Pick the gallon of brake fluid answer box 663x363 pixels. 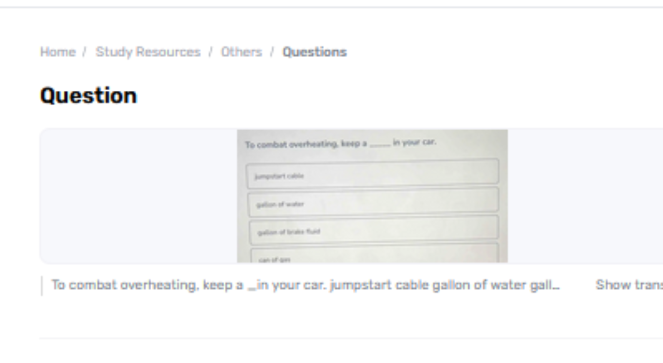(372, 230)
